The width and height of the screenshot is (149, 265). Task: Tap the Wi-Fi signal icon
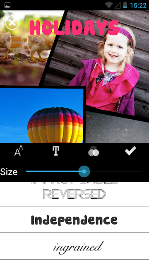(108, 5)
